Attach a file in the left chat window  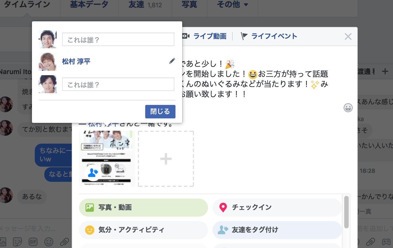[64, 242]
